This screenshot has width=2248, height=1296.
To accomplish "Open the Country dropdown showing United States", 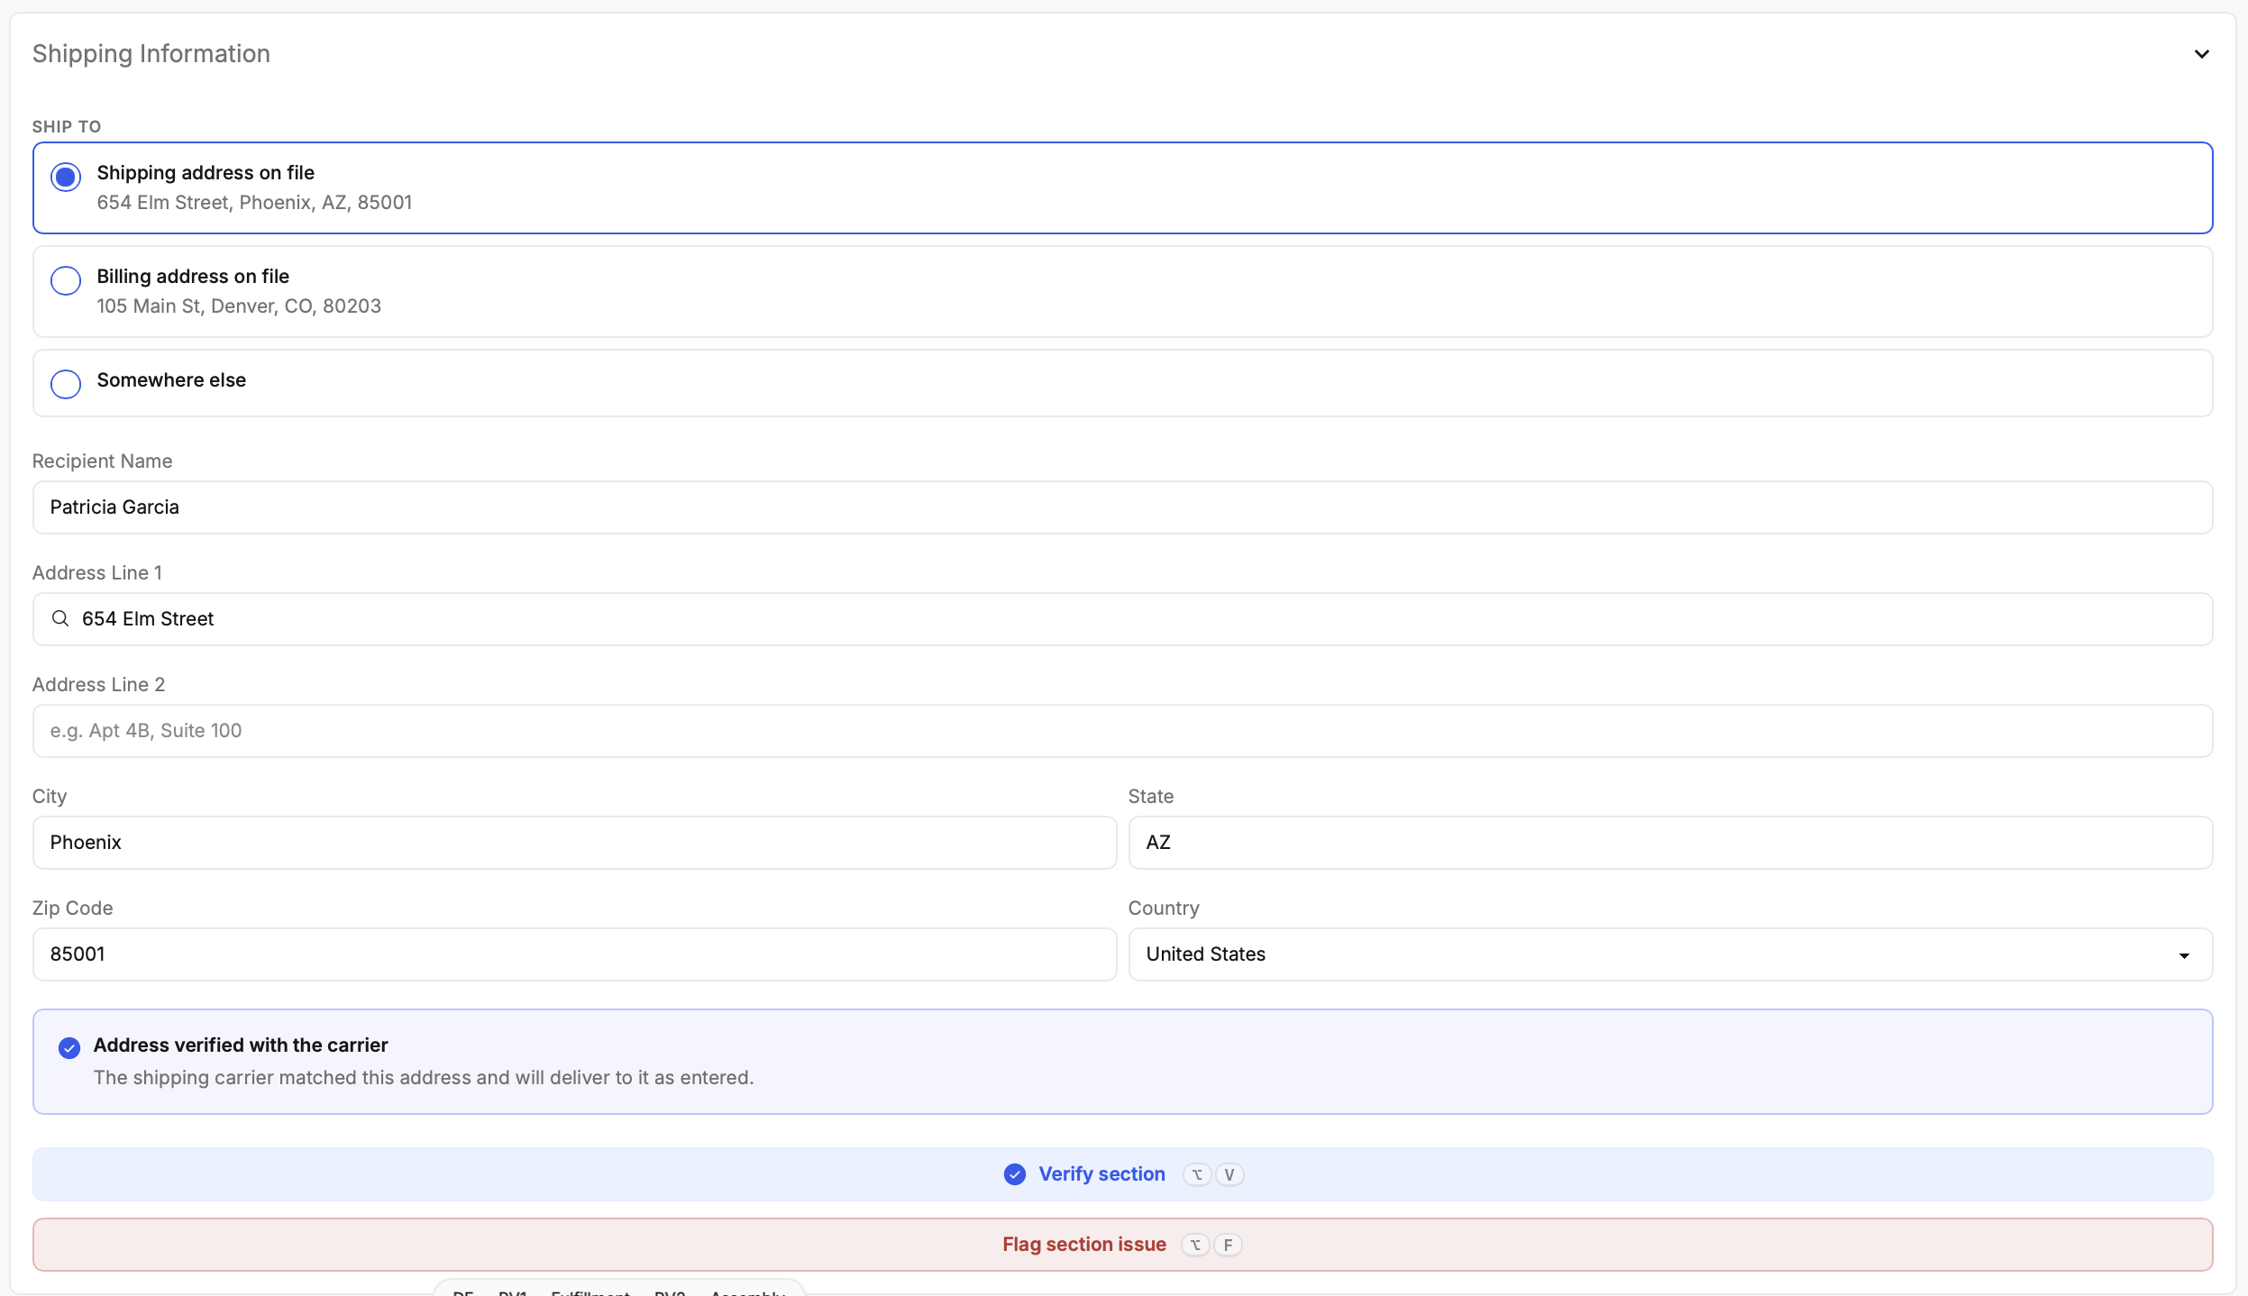I will coord(1670,954).
